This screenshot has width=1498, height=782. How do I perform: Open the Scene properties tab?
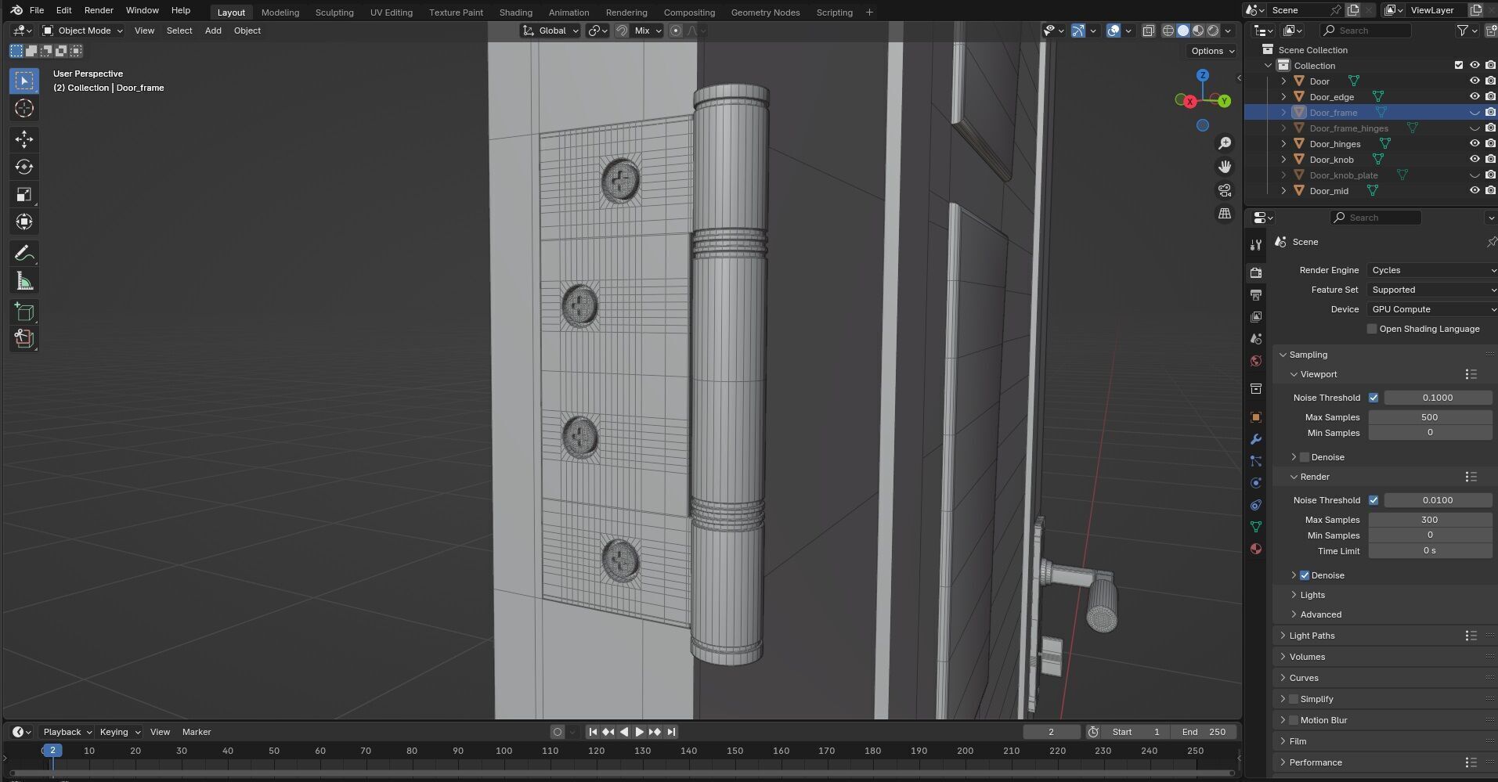[x=1256, y=338]
